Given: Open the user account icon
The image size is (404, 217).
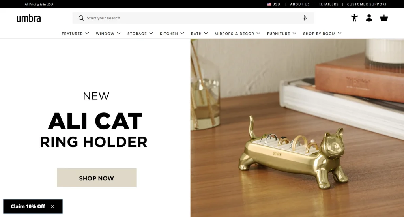Looking at the screenshot, I should [x=369, y=18].
